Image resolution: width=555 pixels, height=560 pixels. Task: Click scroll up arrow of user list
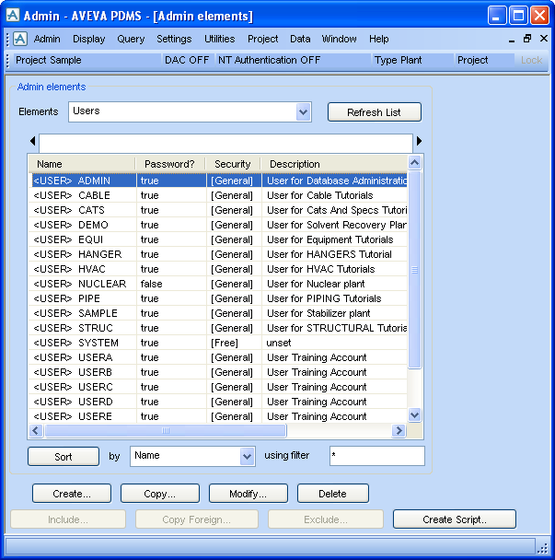tap(414, 163)
